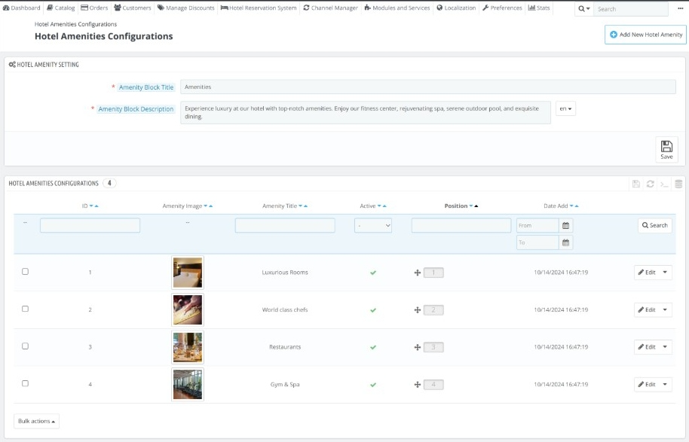Edit the Restaurants amenity
The height and width of the screenshot is (442, 689).
(x=646, y=347)
